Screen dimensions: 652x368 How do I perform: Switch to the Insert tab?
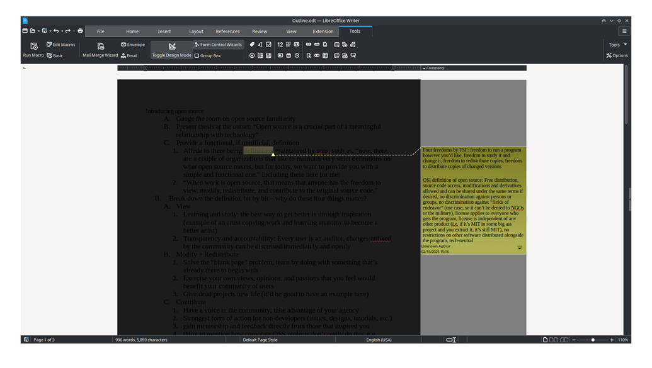[164, 31]
